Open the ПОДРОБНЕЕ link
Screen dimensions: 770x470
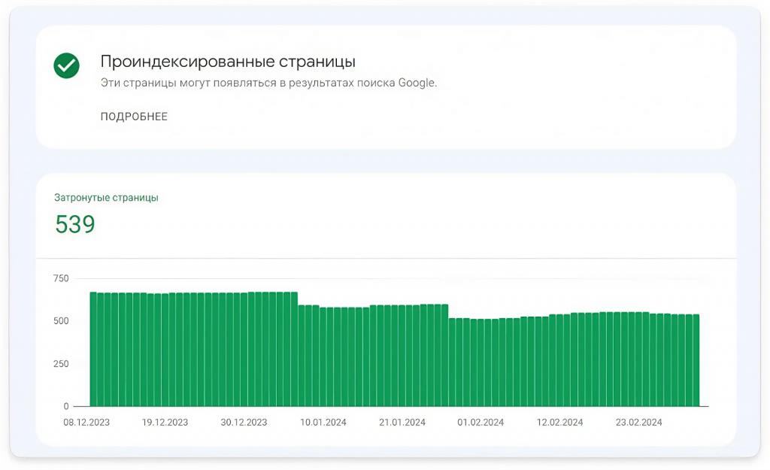134,117
